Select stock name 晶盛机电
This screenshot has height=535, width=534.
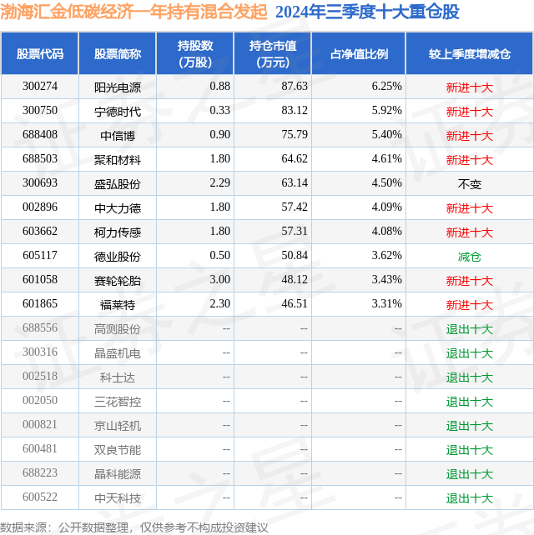coord(118,354)
